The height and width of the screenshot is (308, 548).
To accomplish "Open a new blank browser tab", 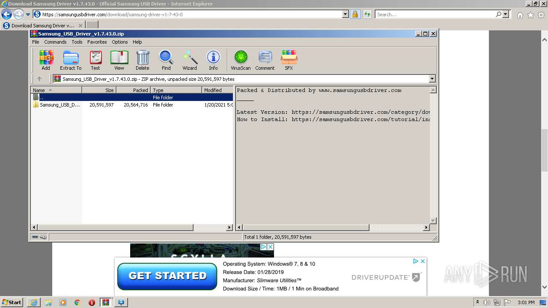I will 92,25.
